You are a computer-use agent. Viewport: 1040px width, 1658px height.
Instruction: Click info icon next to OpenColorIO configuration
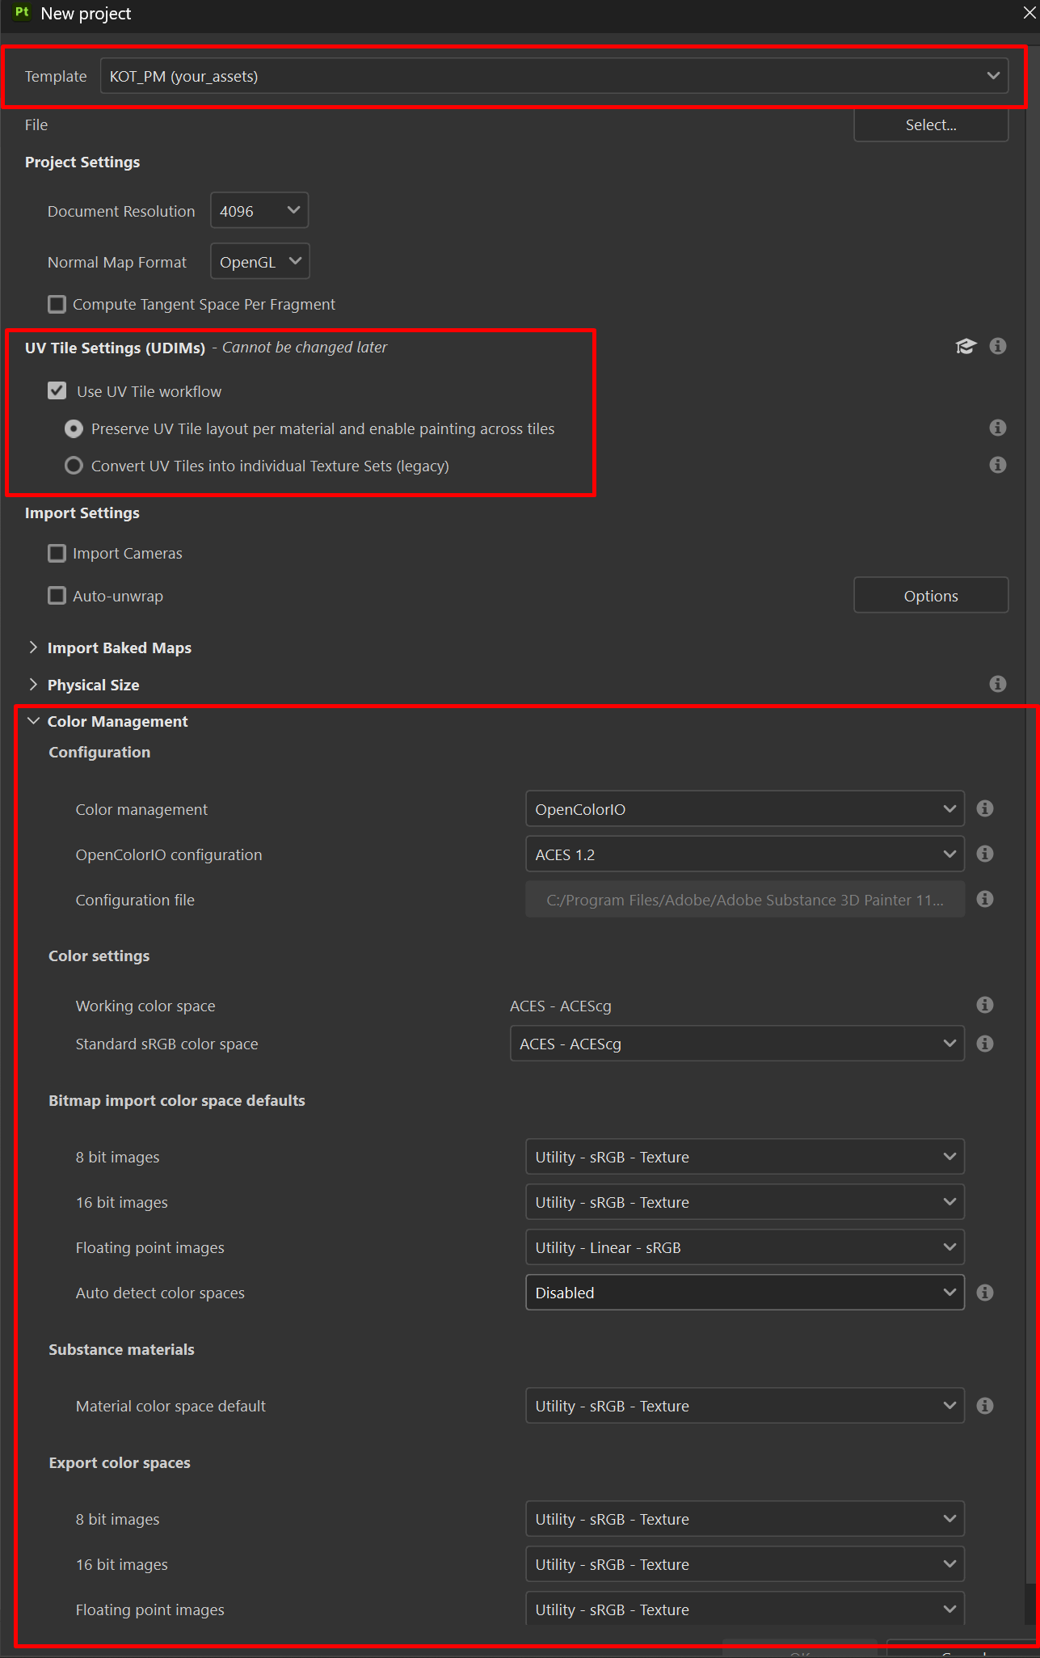(x=985, y=854)
